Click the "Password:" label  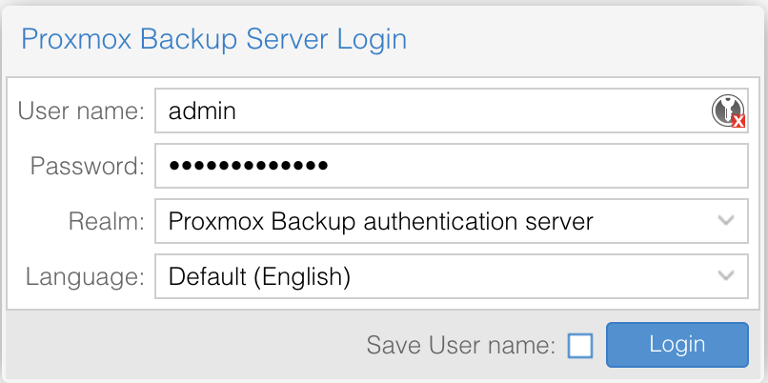pyautogui.click(x=87, y=166)
